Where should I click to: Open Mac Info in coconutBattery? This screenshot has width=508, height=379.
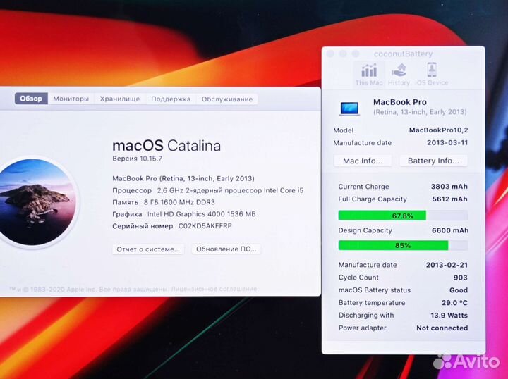point(363,161)
